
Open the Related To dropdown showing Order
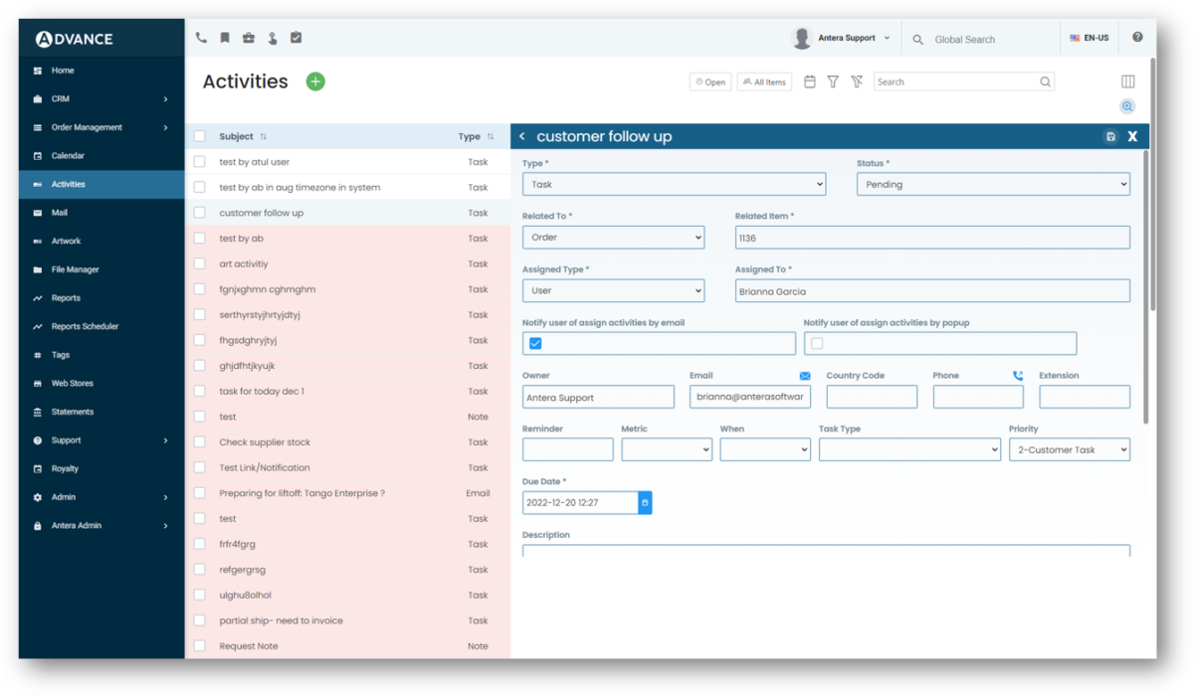coord(613,237)
